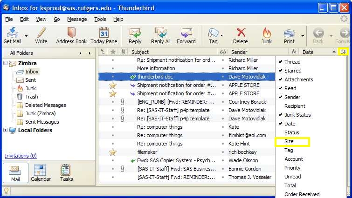Viewport: 352px width, 198px height.
Task: Enable the Priority column
Action: (x=292, y=168)
